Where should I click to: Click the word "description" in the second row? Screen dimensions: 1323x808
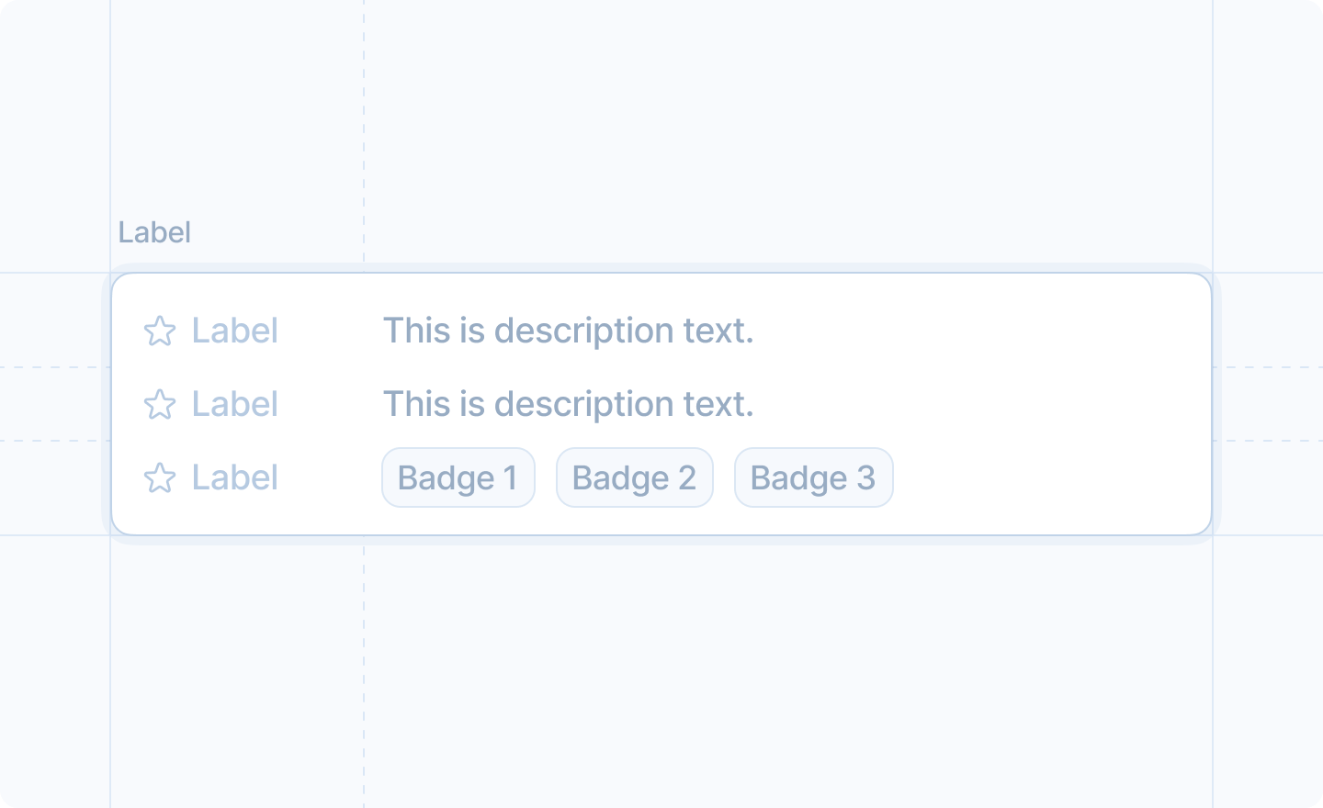coord(583,405)
